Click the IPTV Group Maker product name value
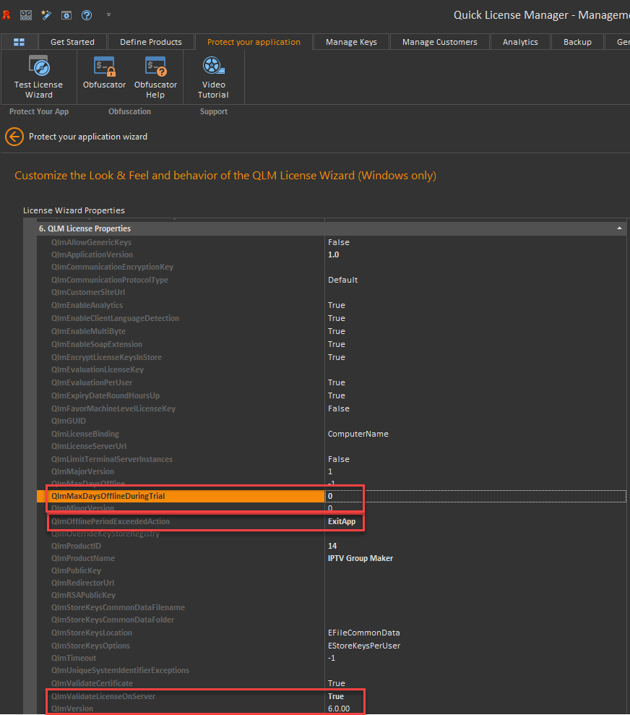The image size is (630, 715). click(x=361, y=558)
